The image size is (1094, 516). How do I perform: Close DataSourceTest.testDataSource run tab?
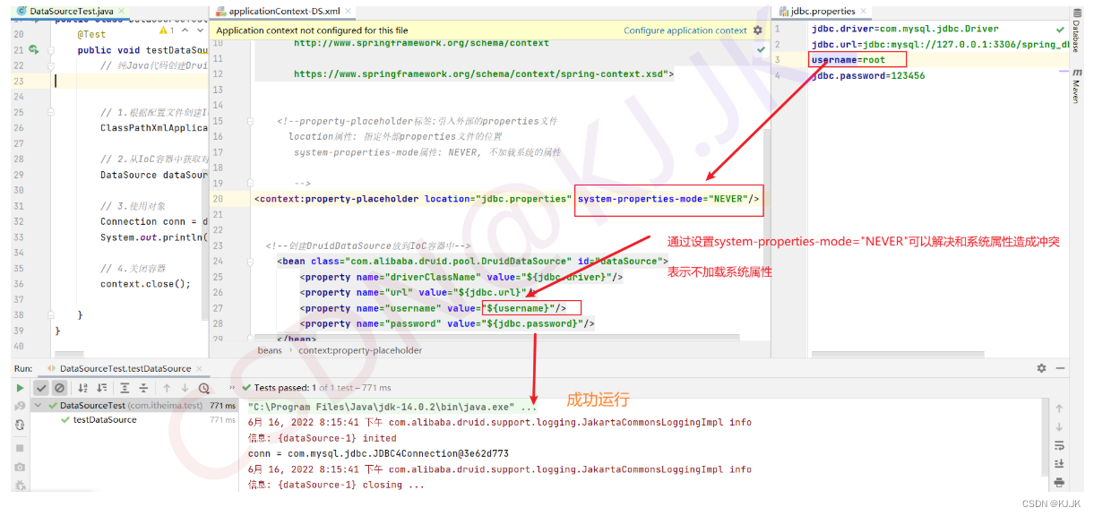(x=199, y=368)
